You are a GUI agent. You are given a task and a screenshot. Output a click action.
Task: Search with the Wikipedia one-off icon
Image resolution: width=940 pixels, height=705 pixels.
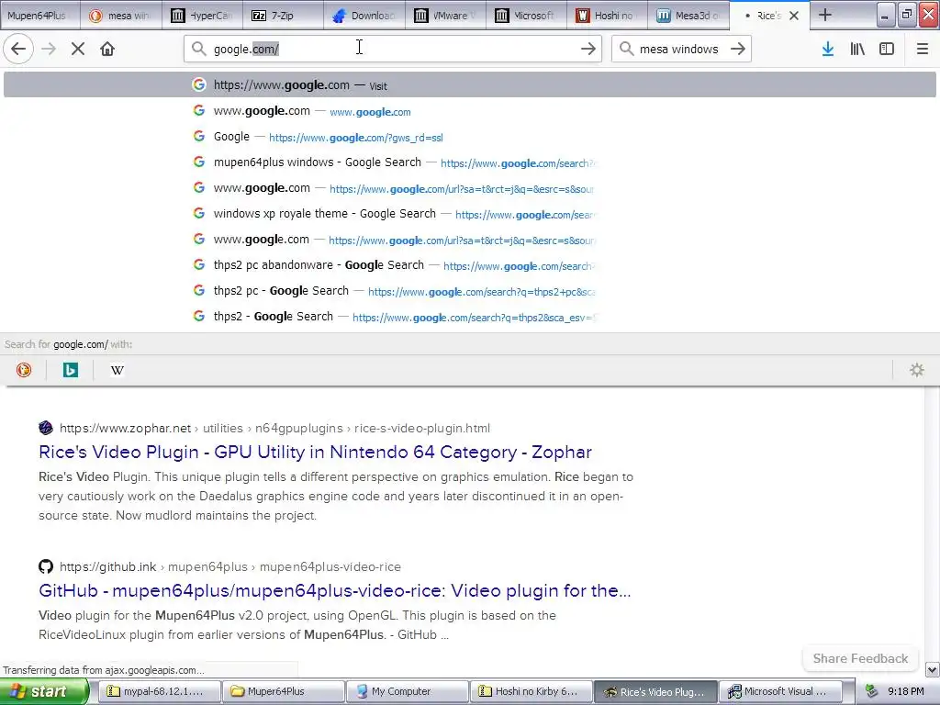point(117,370)
